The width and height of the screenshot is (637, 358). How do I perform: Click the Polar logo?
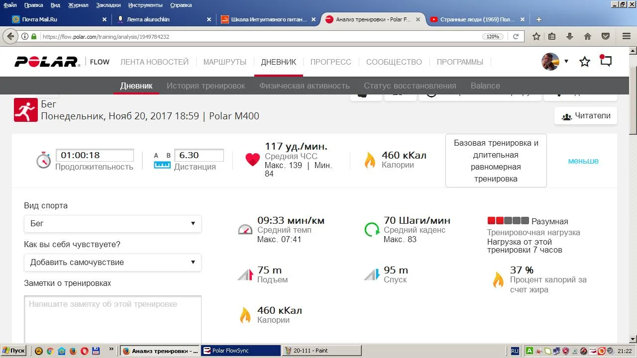tap(47, 62)
